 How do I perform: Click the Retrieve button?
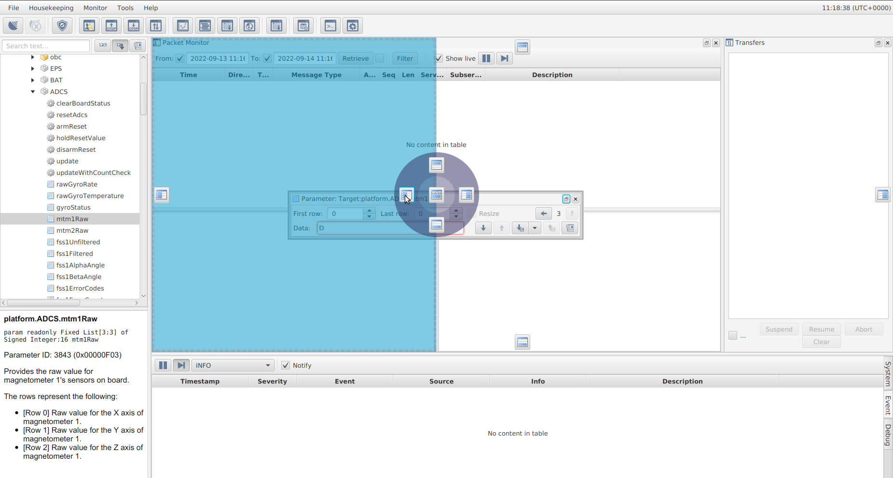tap(356, 58)
